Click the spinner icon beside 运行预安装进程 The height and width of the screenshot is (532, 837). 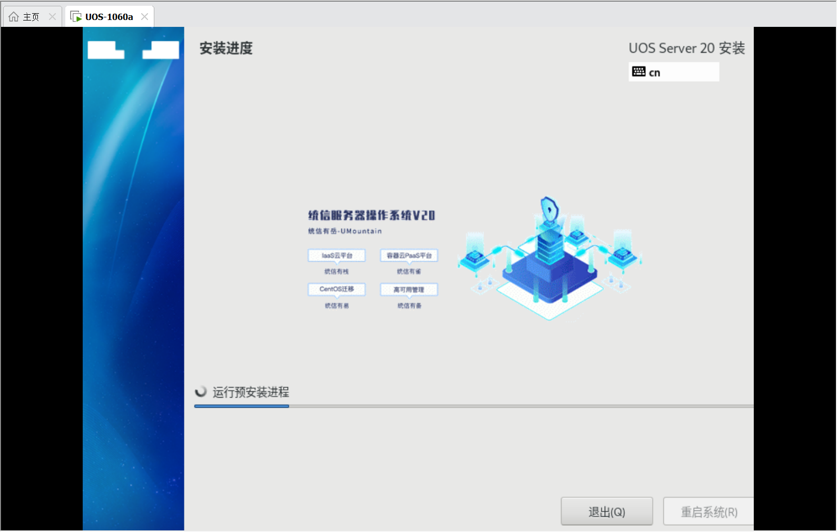point(201,392)
